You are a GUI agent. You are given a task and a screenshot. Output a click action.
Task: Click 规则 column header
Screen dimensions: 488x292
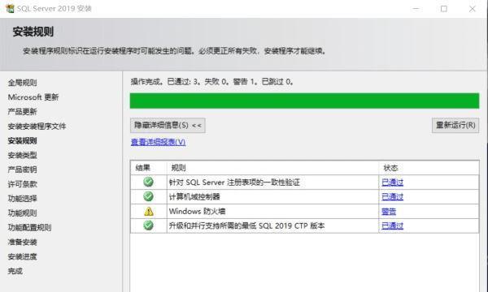pos(272,168)
